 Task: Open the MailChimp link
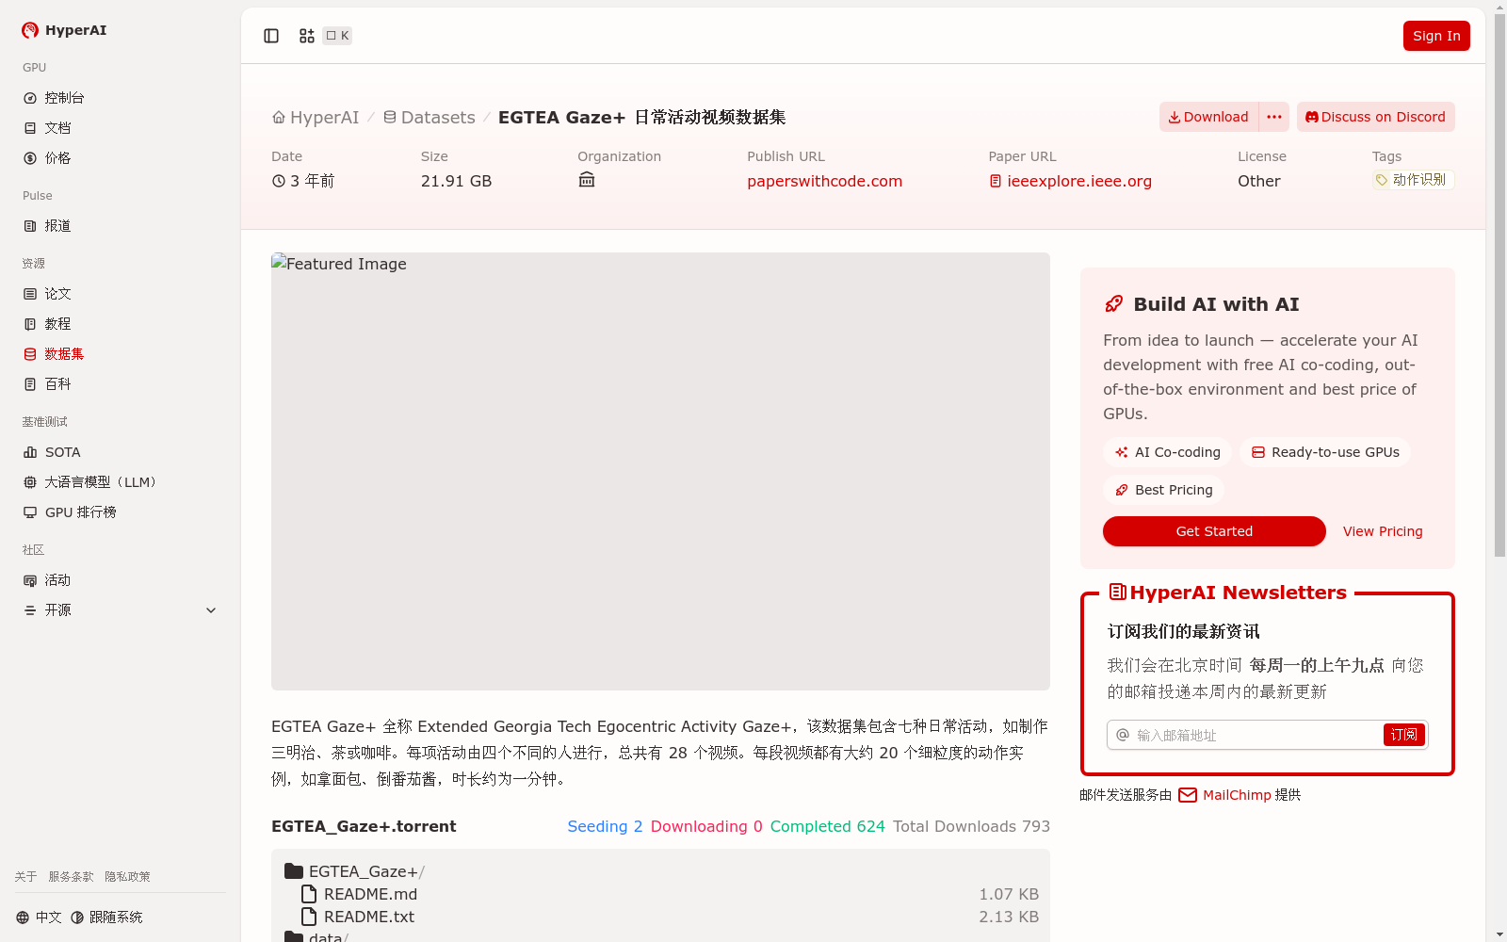(x=1237, y=795)
